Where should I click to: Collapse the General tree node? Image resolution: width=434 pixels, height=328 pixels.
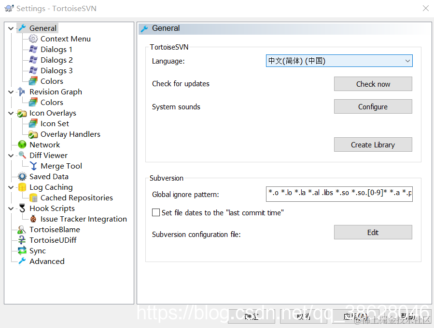point(11,28)
